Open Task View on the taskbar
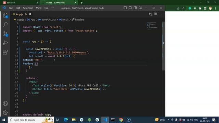The height and width of the screenshot is (123, 219). [58, 120]
